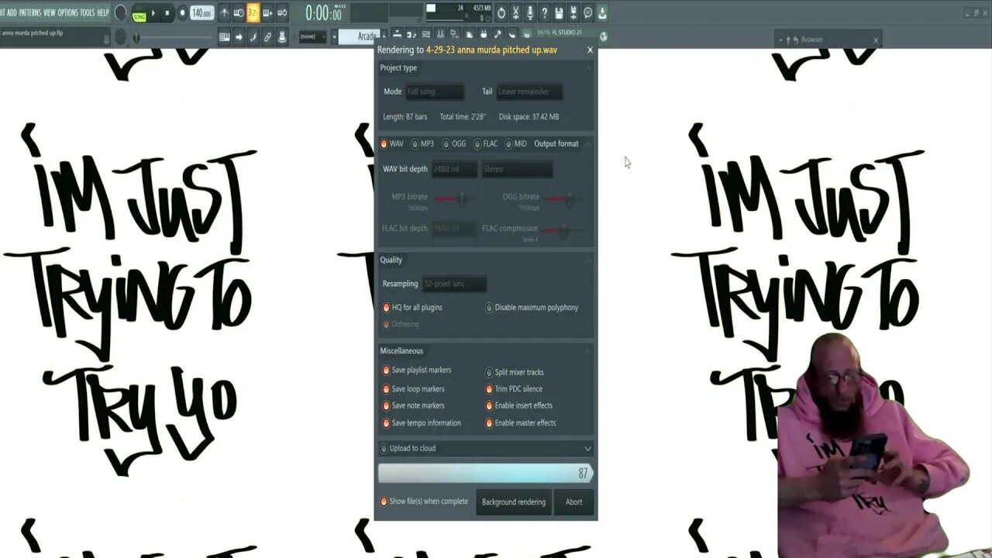Viewport: 992px width, 558px height.
Task: Close the Rendering dialog with X
Action: coord(590,50)
